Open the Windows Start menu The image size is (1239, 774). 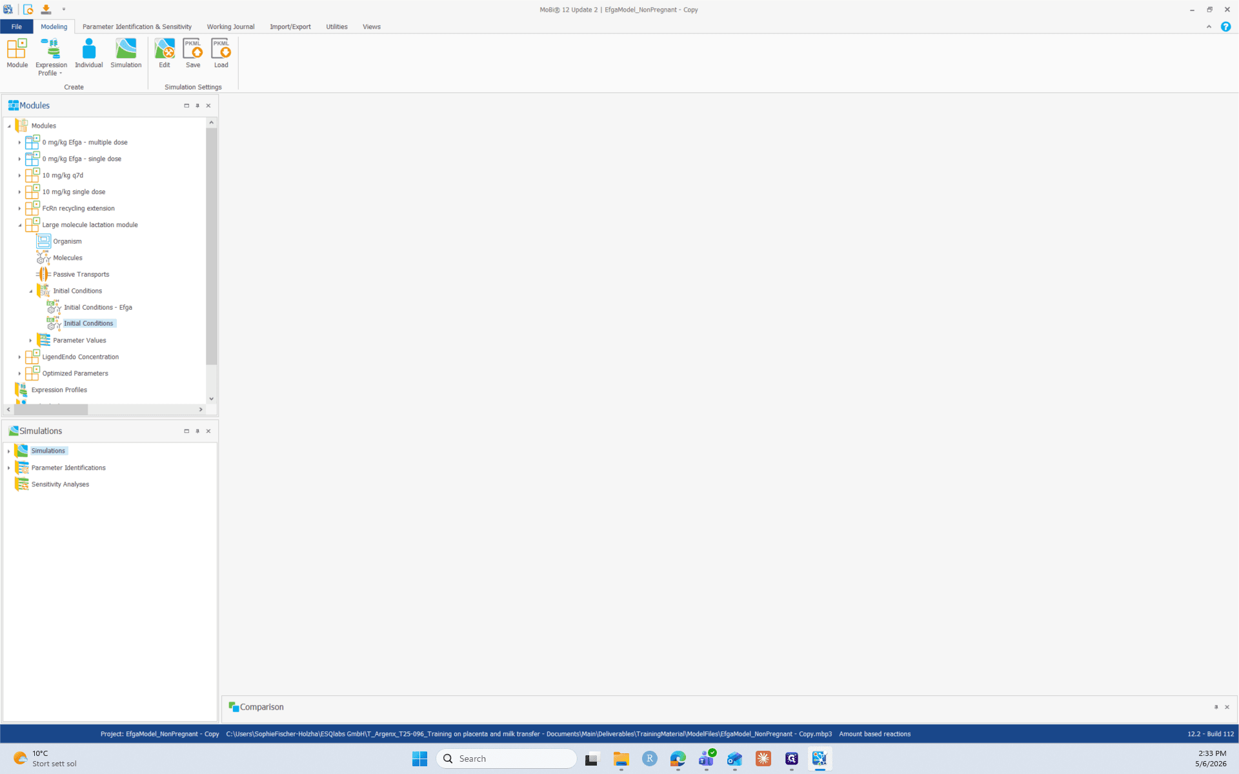[x=419, y=759]
